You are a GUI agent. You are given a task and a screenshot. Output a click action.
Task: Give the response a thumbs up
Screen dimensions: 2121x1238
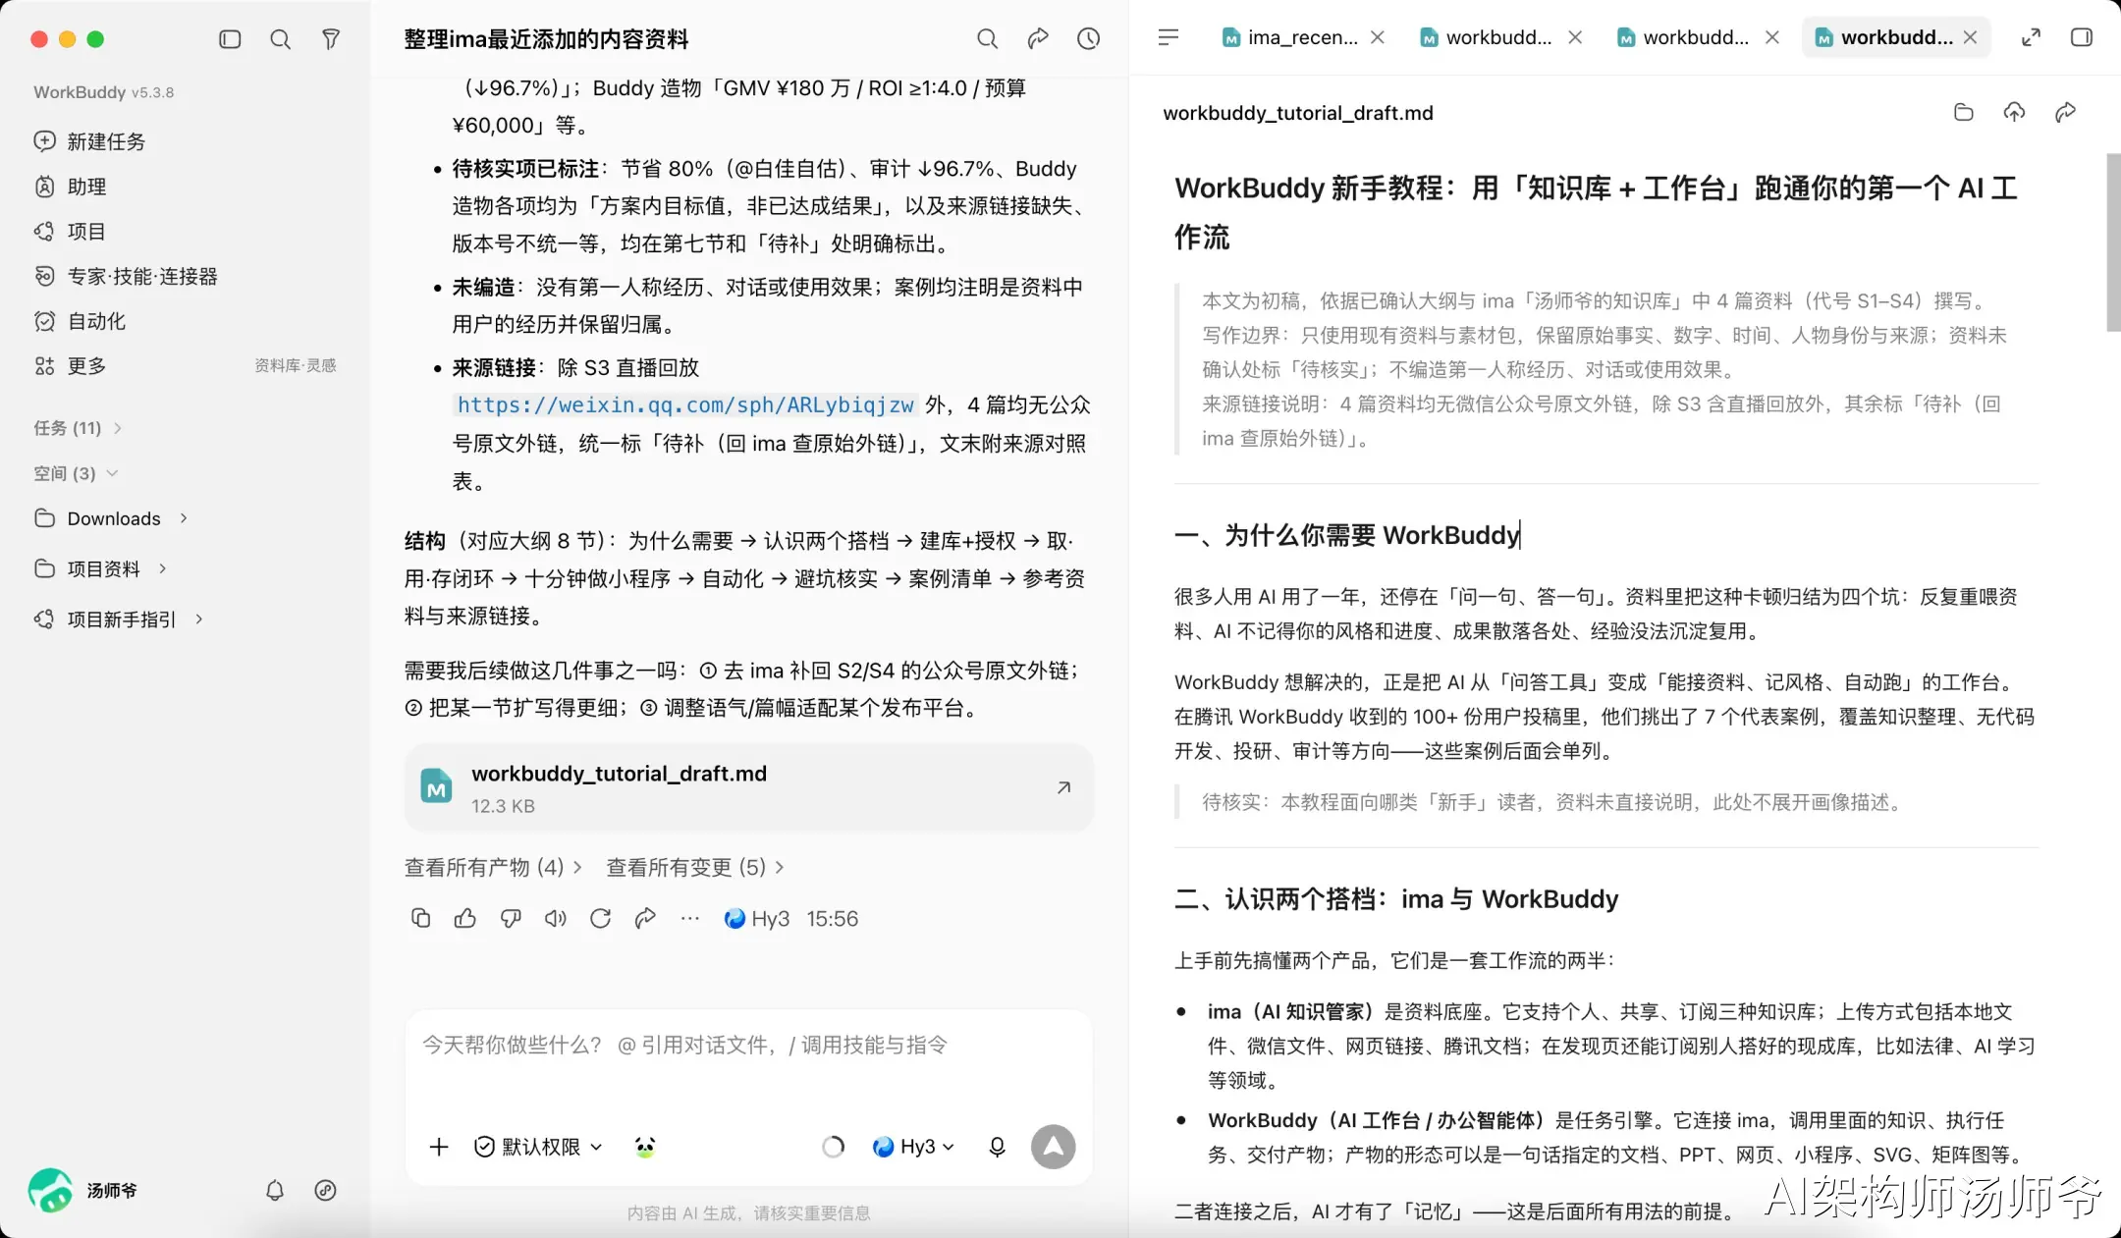pos(465,918)
